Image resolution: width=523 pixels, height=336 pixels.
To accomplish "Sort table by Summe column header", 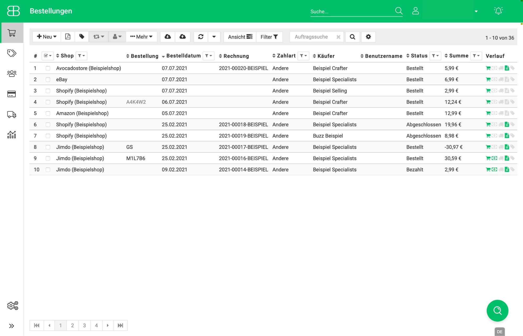I will coord(458,56).
